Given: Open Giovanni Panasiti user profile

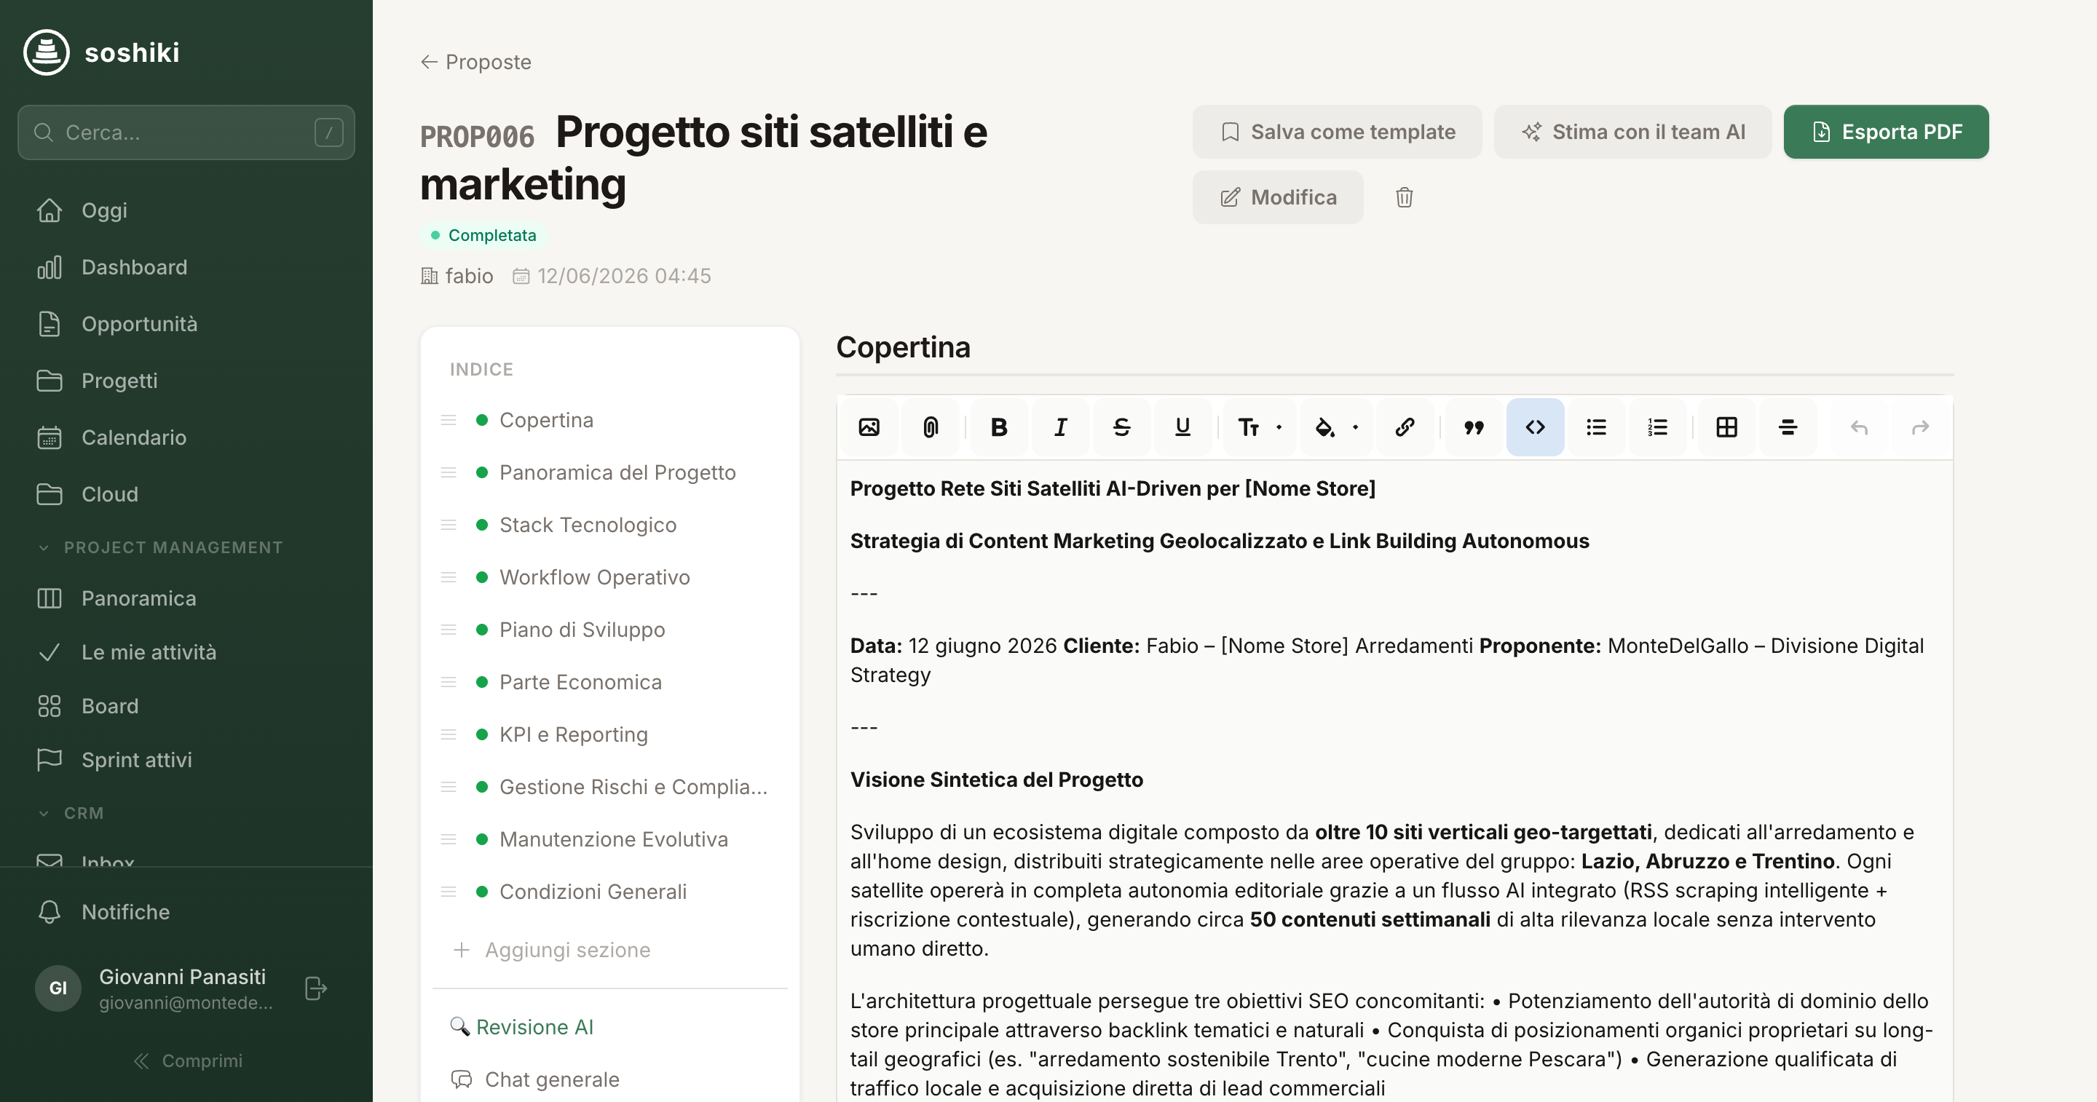Looking at the screenshot, I should point(154,988).
